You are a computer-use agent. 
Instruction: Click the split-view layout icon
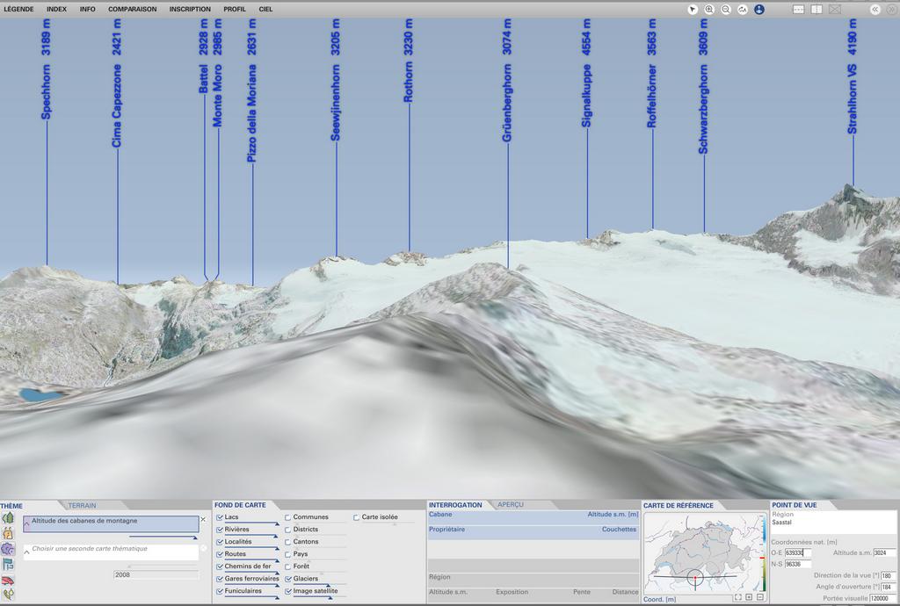[817, 9]
